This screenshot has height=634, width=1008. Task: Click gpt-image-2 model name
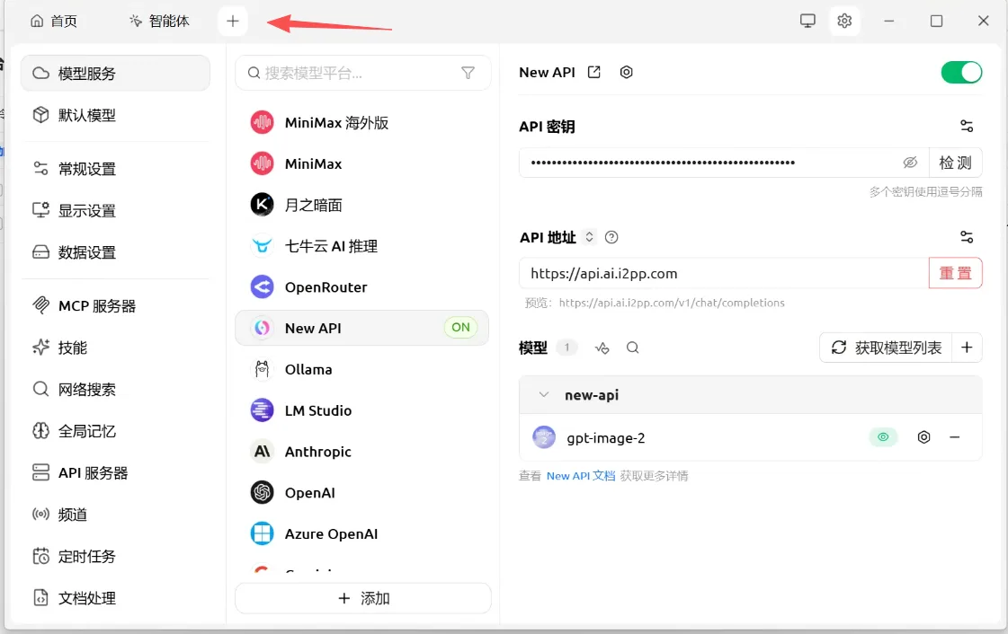605,437
